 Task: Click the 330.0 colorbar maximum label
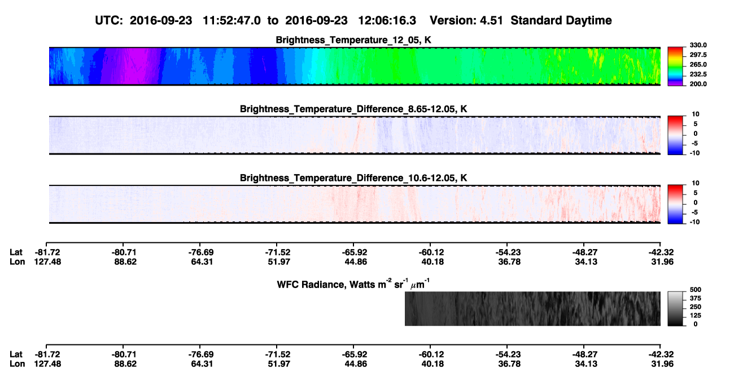tap(698, 45)
